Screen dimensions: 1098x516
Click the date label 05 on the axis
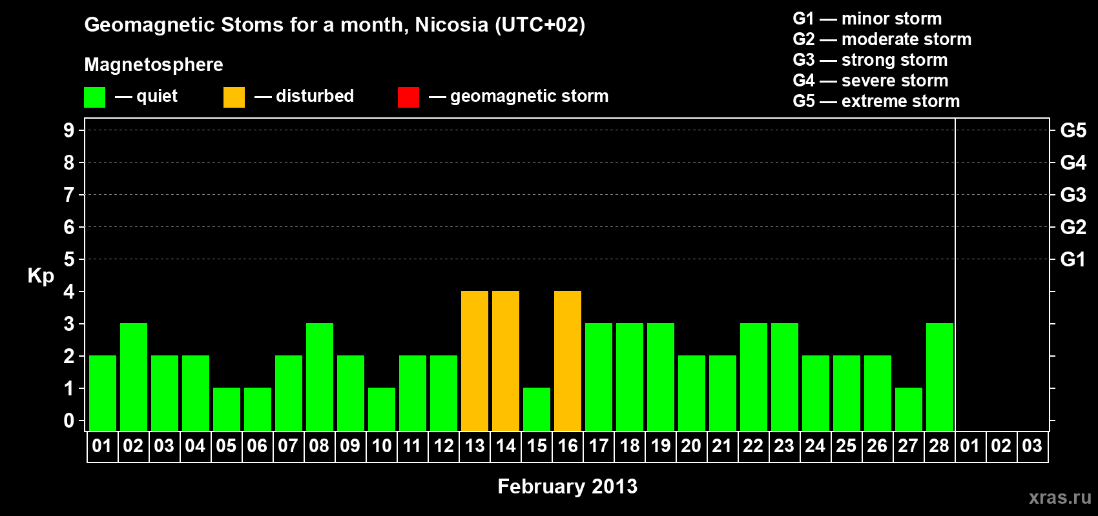coord(226,446)
